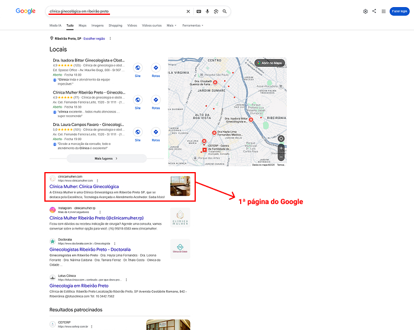Open Site for Dra. Isadora Bittar
Viewport: 414px width, 330px height.
(138, 70)
